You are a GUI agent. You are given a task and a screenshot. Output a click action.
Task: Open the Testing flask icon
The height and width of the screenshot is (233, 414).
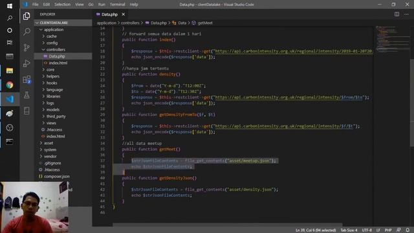point(27,95)
